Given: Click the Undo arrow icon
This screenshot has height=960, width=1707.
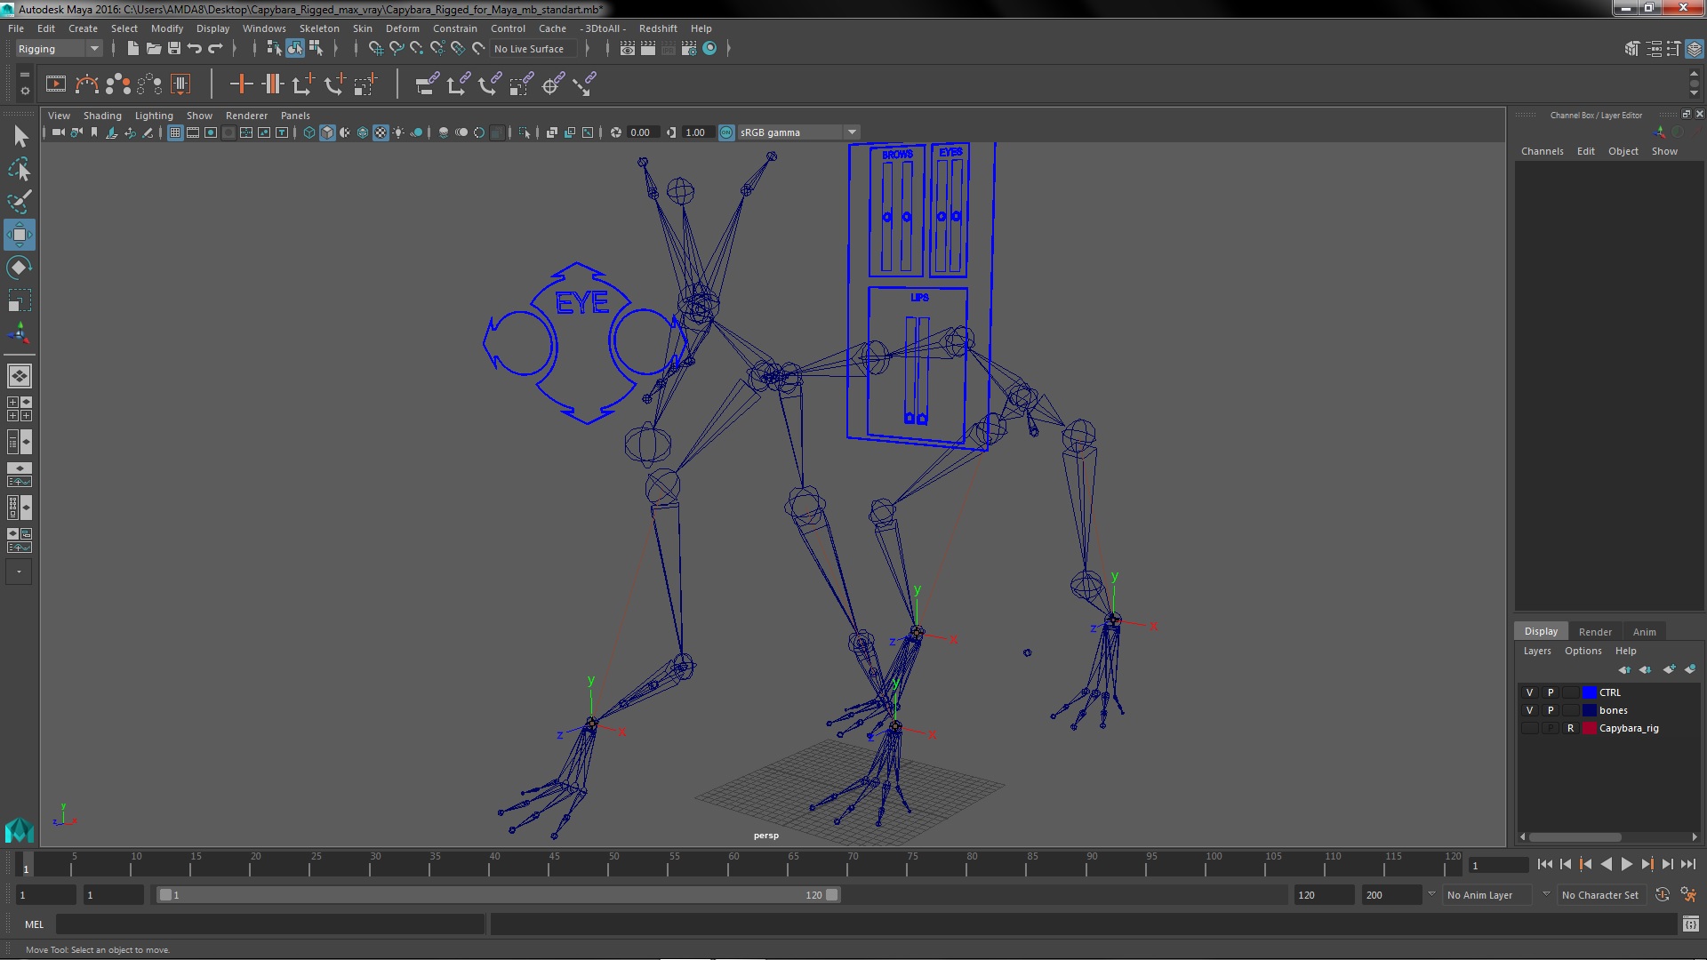Looking at the screenshot, I should (195, 48).
